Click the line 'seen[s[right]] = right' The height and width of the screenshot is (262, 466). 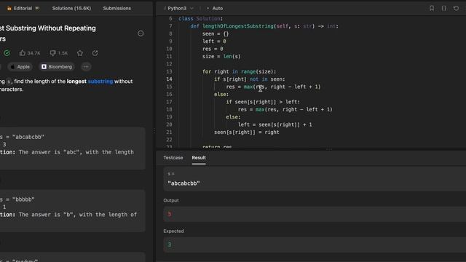pos(247,132)
